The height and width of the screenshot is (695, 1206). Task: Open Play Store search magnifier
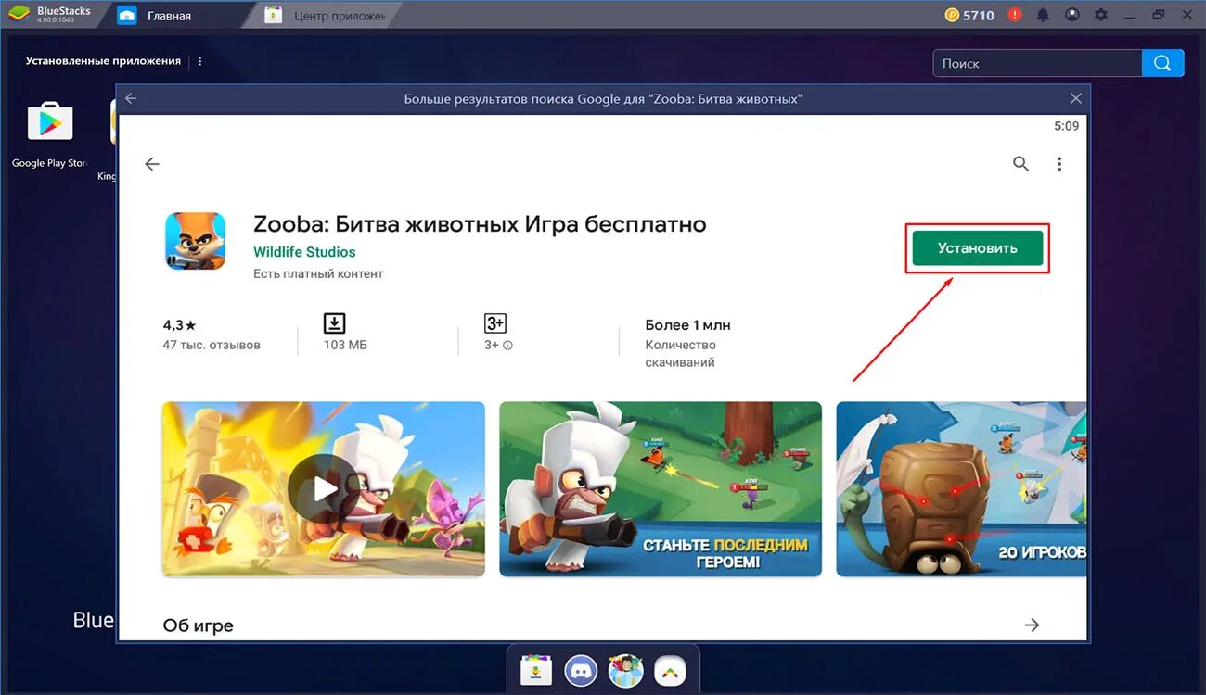[1020, 164]
